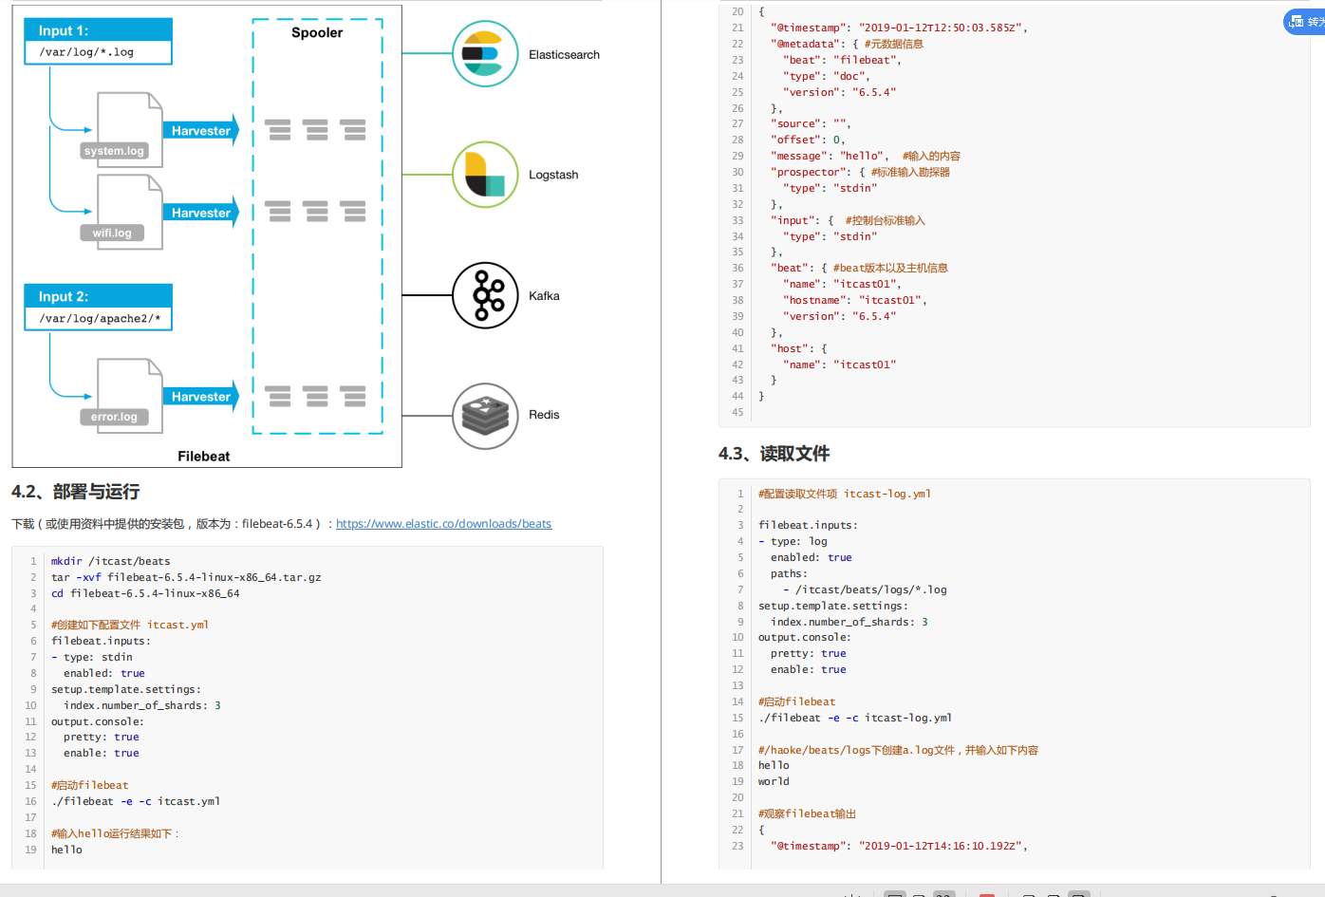Click the Harvester arrow beside wifi.log

(201, 213)
